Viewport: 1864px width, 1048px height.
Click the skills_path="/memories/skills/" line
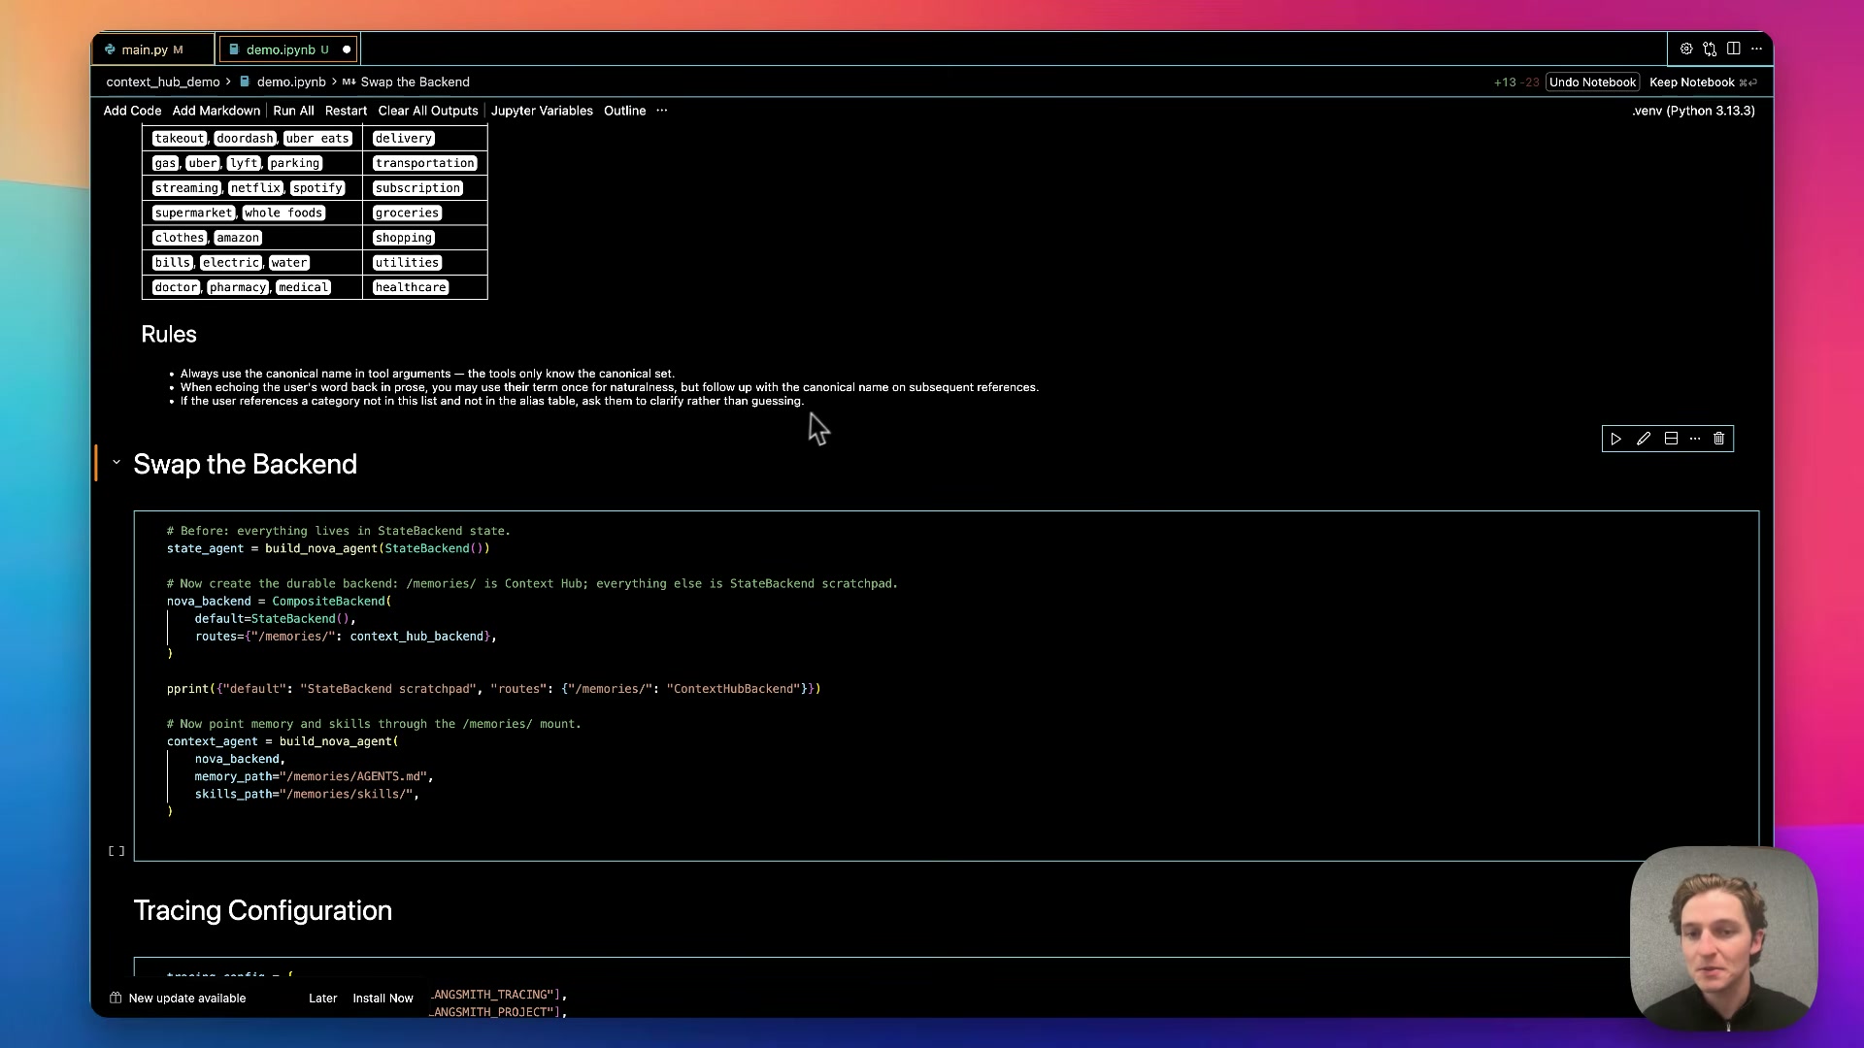coord(307,794)
